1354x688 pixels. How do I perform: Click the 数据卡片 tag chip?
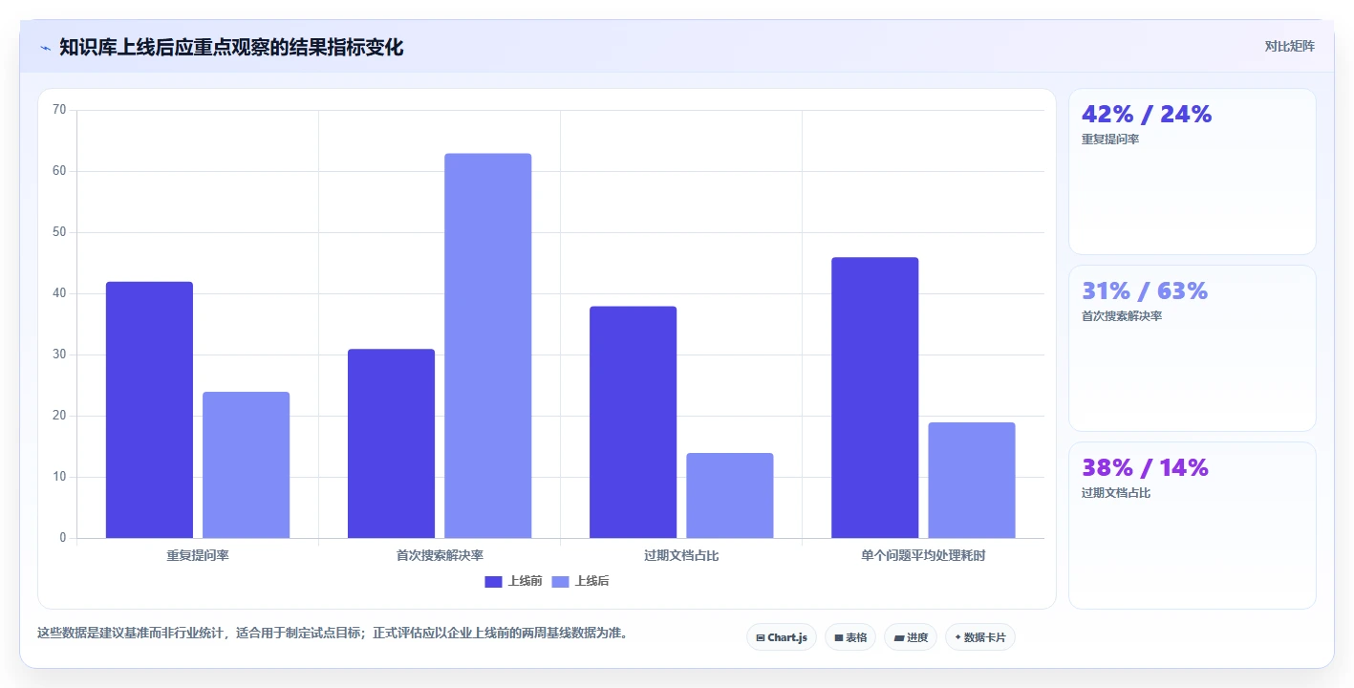tap(980, 637)
